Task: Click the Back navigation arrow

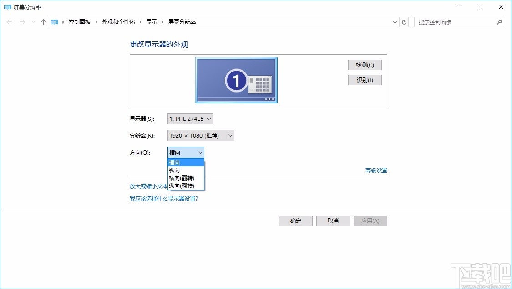Action: click(9, 22)
